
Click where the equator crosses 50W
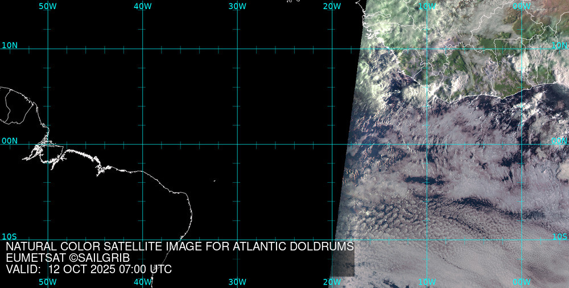[x=48, y=144]
